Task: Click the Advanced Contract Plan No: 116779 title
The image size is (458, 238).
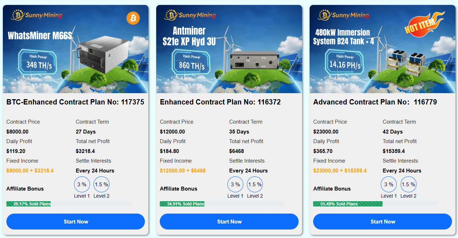Action: point(375,102)
